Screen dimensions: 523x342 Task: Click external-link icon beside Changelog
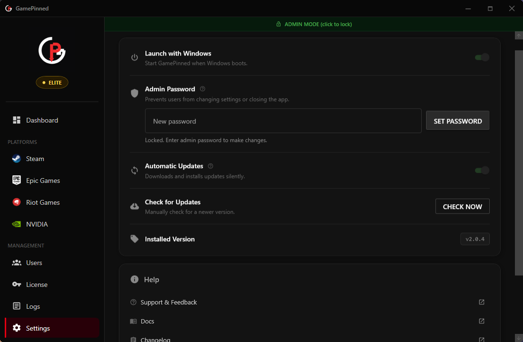(x=482, y=340)
